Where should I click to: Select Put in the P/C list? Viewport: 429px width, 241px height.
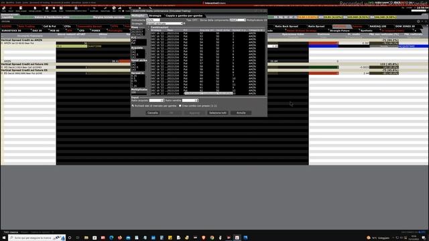[x=133, y=43]
